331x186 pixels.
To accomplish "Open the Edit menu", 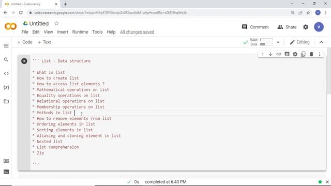I will tap(36, 32).
